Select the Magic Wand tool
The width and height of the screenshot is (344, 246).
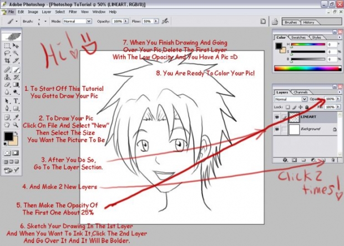coord(16,53)
